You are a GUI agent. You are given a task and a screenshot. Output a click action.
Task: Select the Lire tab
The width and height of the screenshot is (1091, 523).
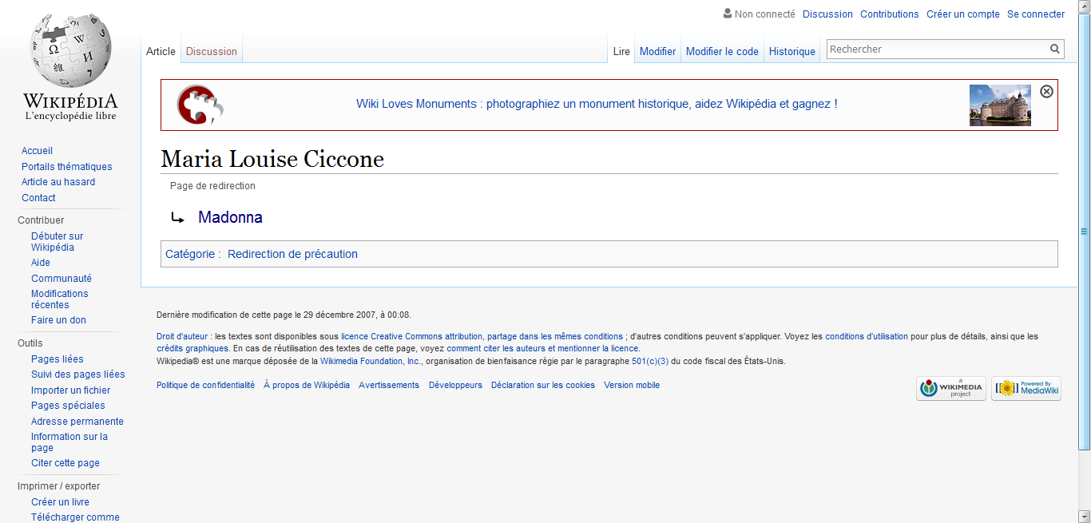(621, 51)
